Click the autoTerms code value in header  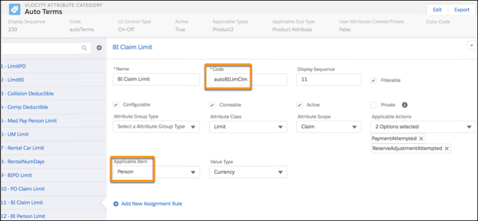click(x=82, y=30)
